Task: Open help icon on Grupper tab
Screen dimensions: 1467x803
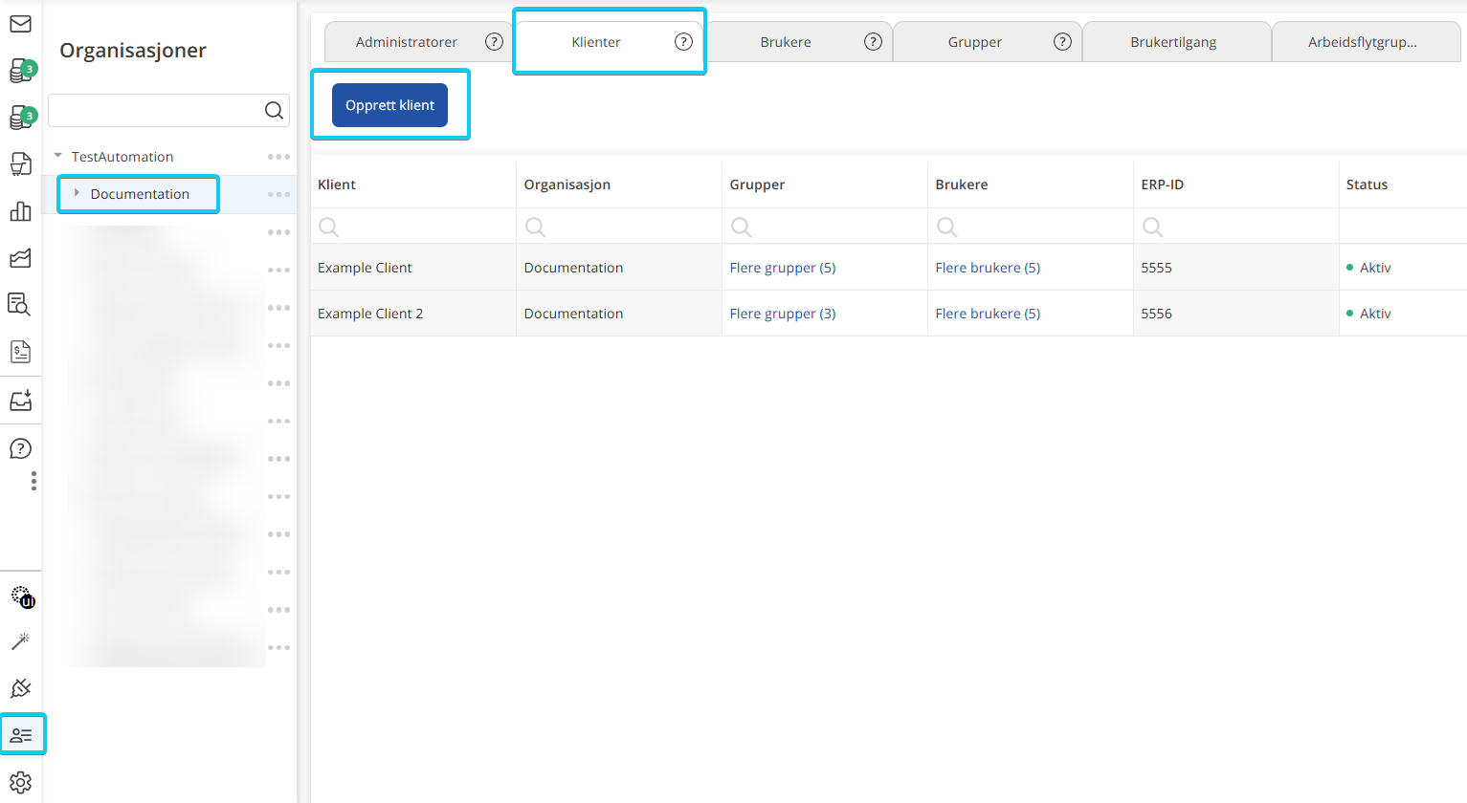Action: 1062,42
